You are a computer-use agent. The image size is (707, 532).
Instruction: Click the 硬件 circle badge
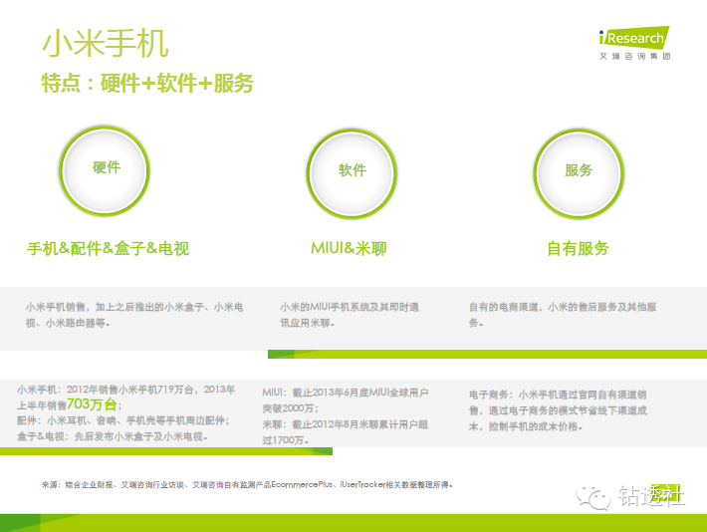(106, 170)
